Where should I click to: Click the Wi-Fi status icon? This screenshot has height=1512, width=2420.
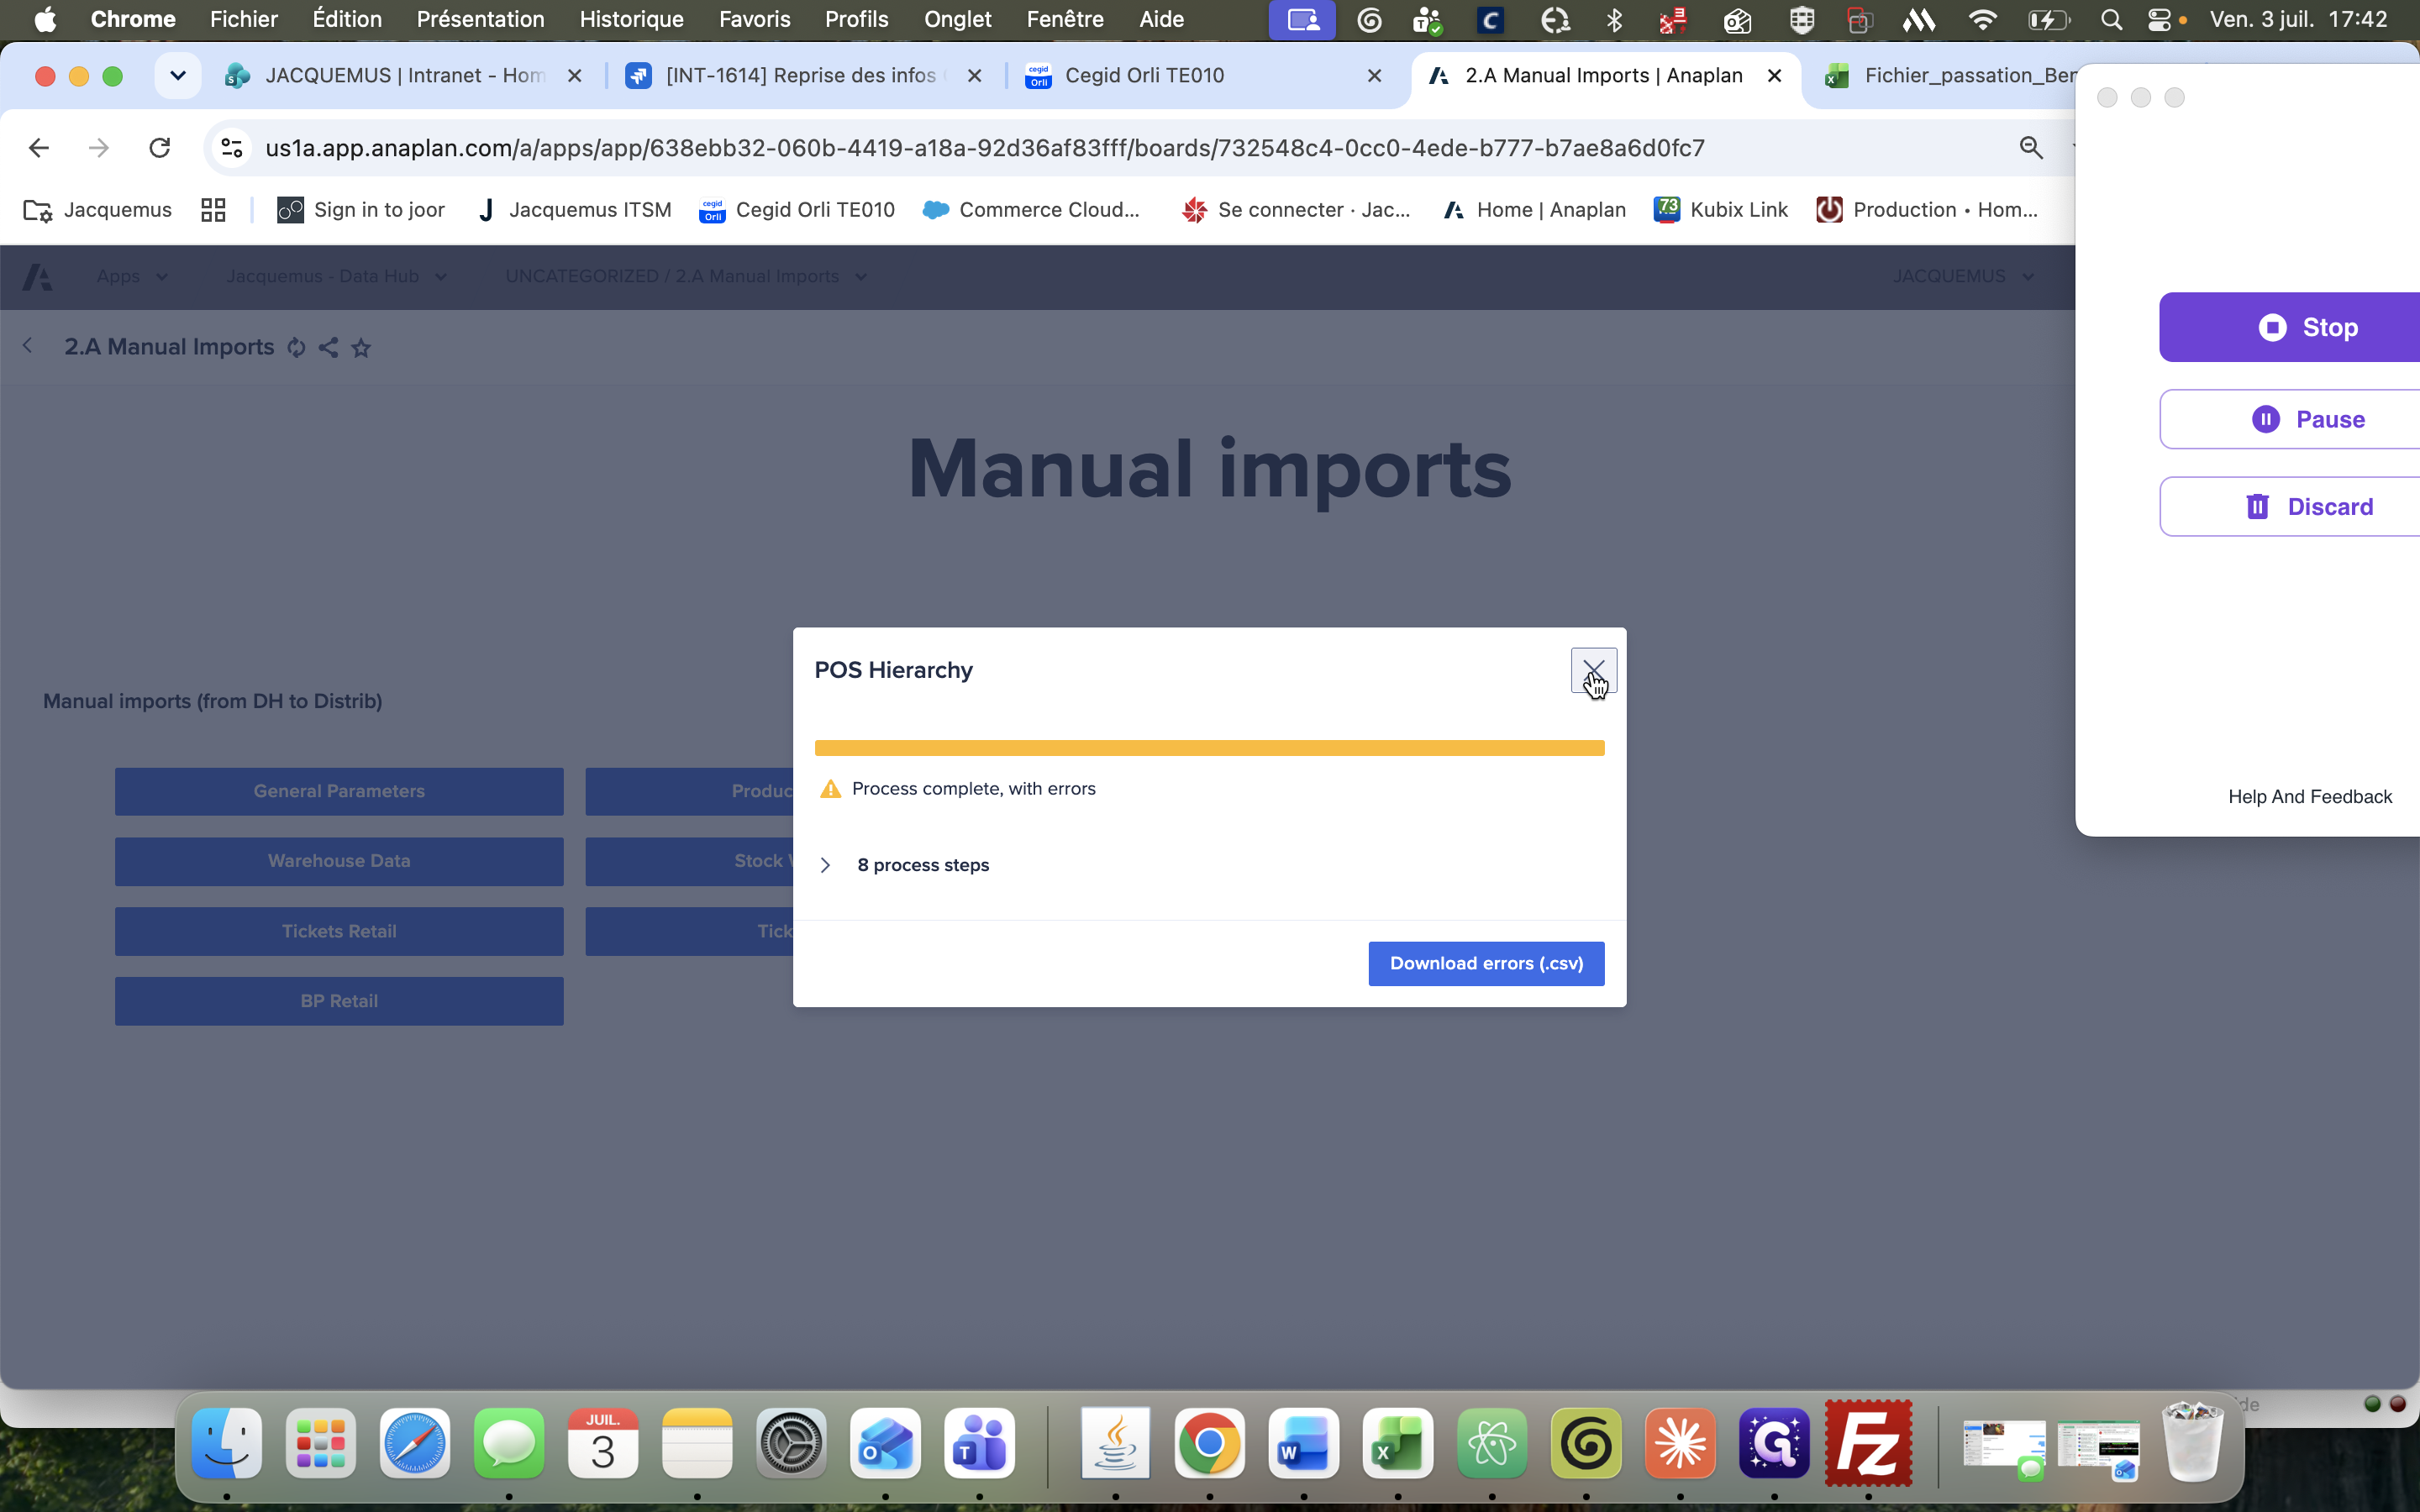point(1981,19)
